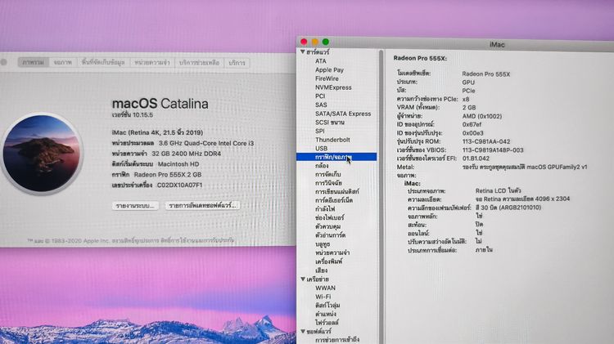Open the ตัวอ่านการ์ด entry
Viewport: 614px width, 344px height.
(330, 235)
